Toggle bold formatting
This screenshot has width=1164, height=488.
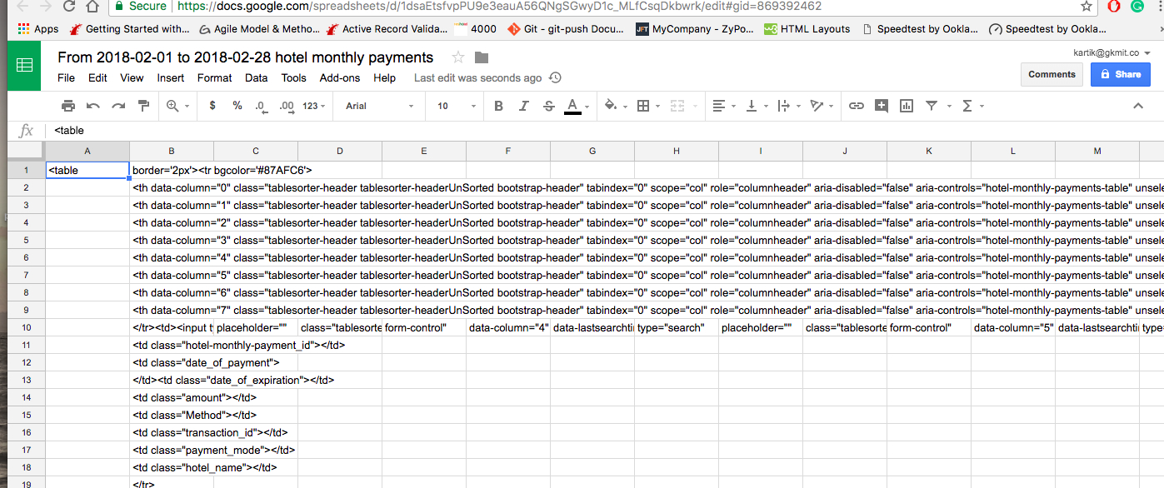click(x=497, y=106)
